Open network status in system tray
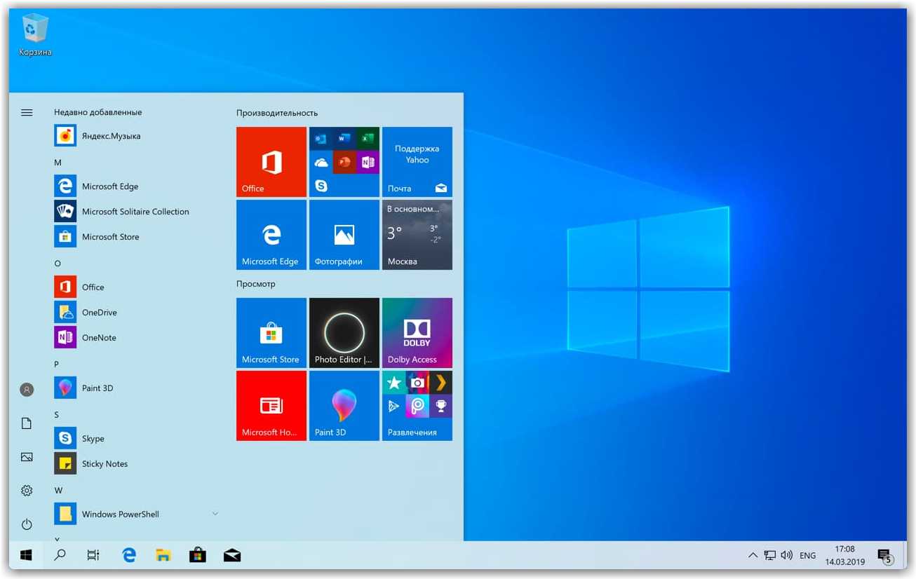 coord(769,555)
